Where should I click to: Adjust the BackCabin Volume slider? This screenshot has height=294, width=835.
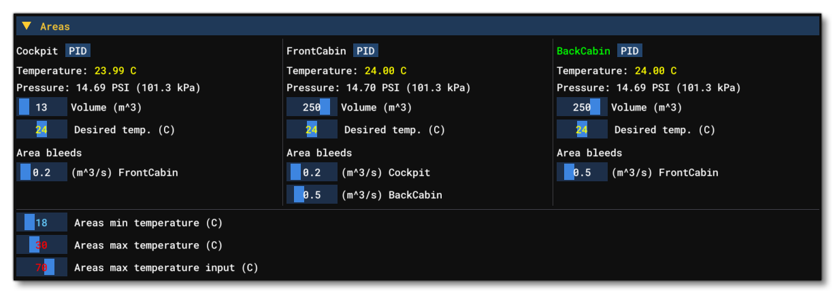582,107
